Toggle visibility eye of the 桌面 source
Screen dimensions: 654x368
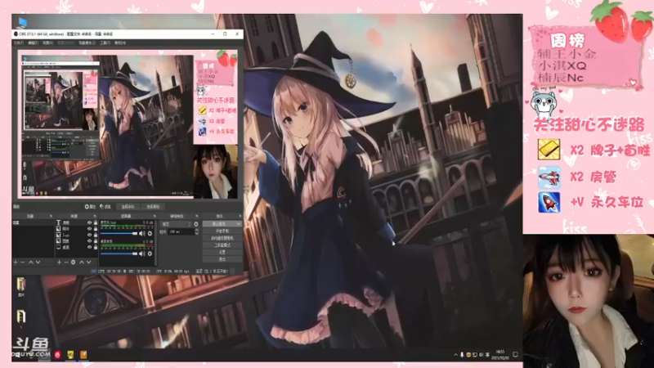click(x=89, y=247)
